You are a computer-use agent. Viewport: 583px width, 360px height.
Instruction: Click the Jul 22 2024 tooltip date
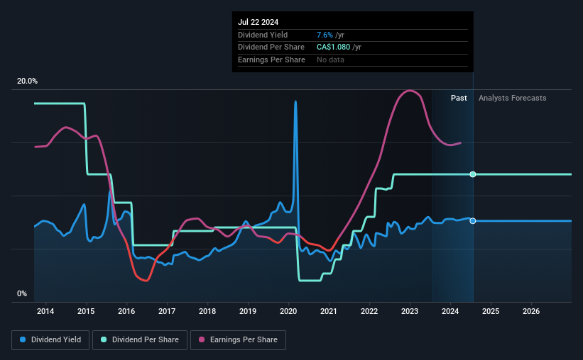coord(258,22)
